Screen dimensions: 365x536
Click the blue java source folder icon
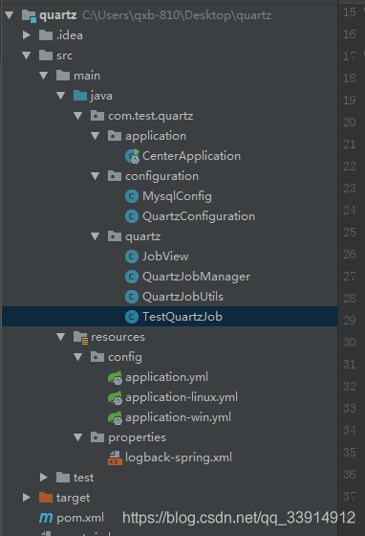80,96
